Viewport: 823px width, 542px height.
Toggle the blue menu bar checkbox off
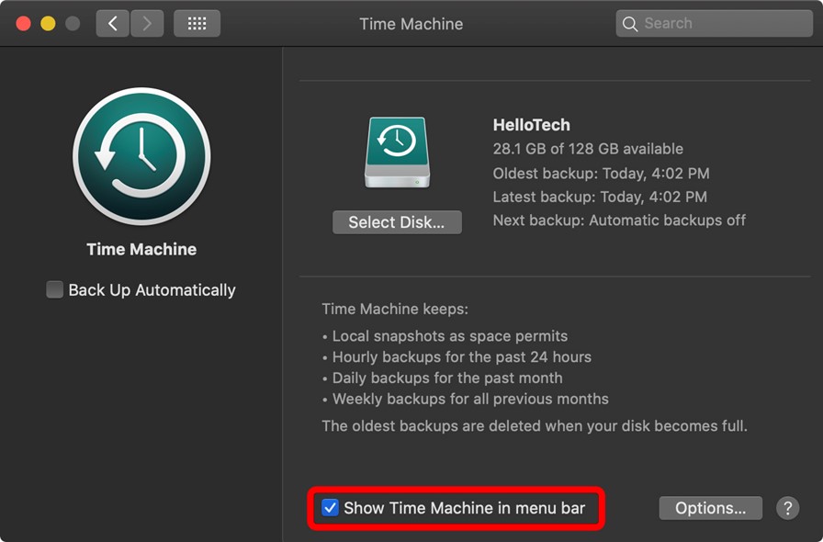[x=331, y=506]
